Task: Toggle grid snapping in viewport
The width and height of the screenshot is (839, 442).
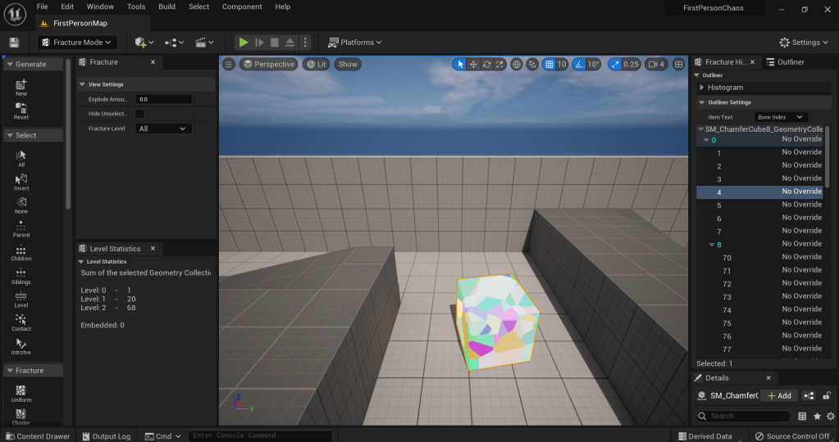Action: pyautogui.click(x=550, y=64)
